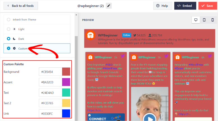Screen dimensions: 218x121
Task: Open the Text 2 yellow color swatch
Action: [66, 103]
